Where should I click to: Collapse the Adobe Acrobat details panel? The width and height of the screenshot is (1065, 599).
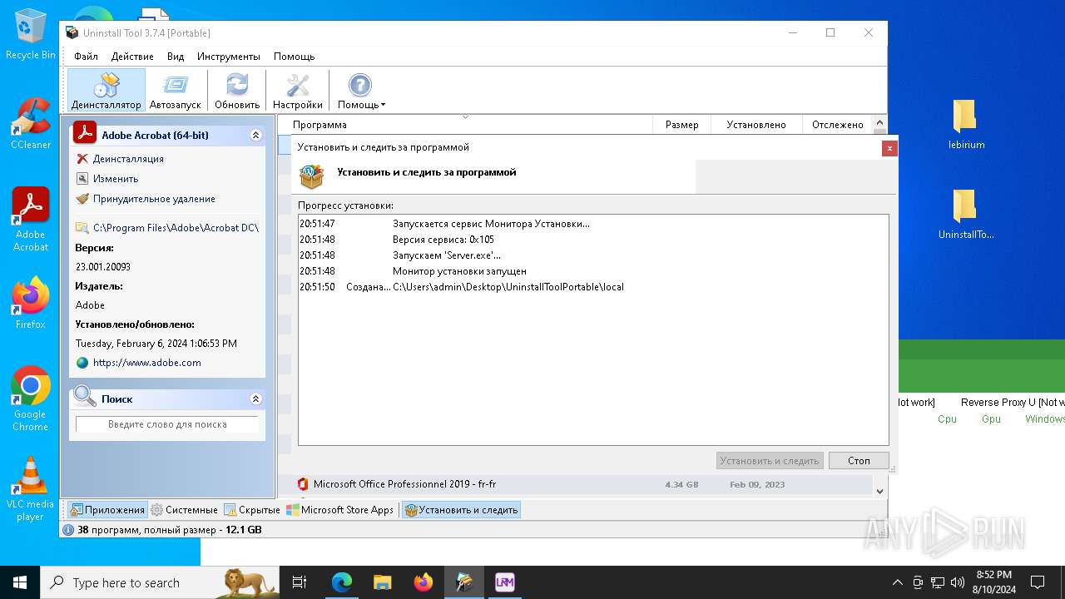[255, 135]
